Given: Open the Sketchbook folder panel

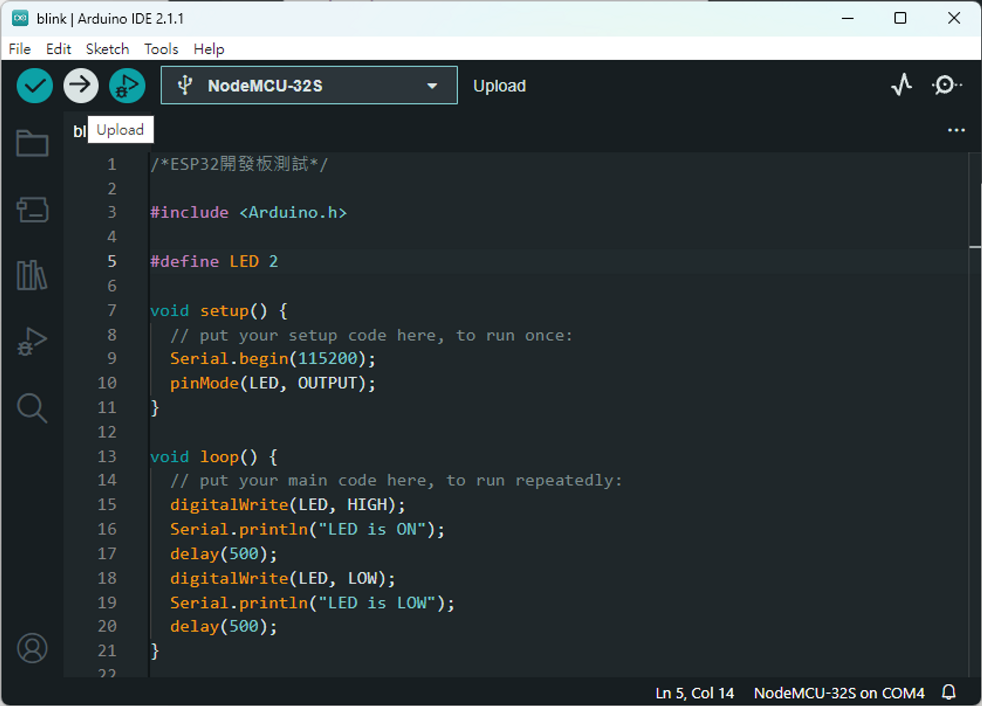Looking at the screenshot, I should tap(32, 143).
